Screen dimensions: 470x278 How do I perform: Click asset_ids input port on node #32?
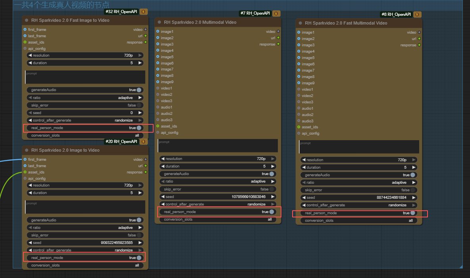click(x=25, y=42)
